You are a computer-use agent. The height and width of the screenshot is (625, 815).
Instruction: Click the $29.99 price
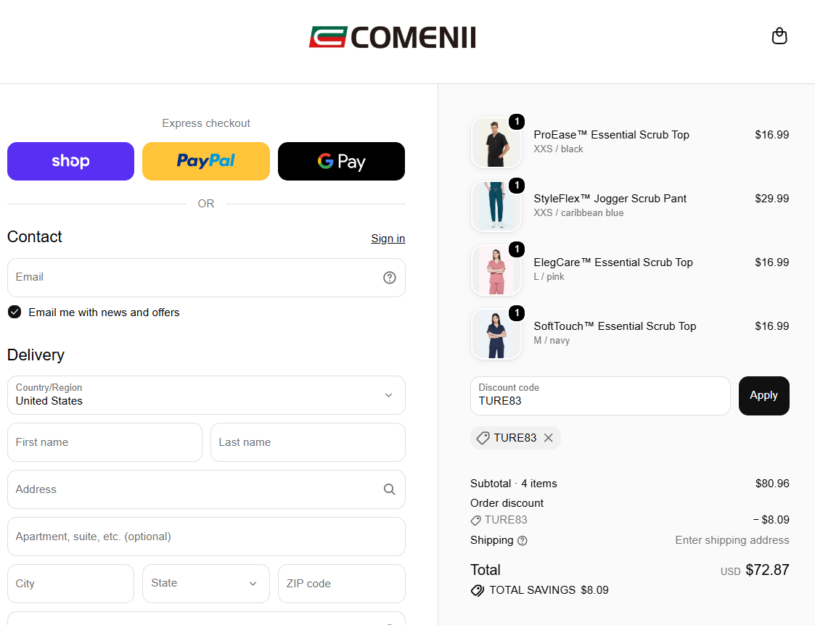(x=772, y=199)
